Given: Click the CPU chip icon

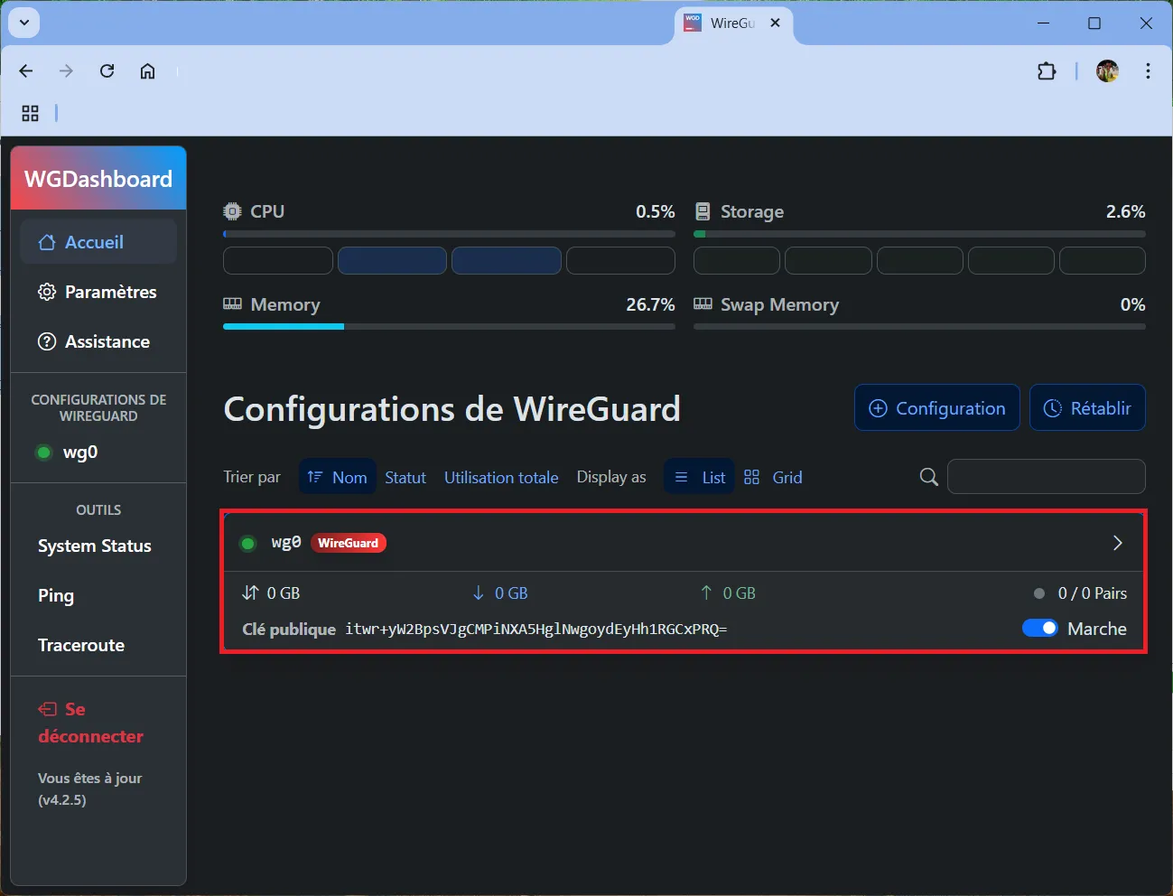Looking at the screenshot, I should coord(232,211).
